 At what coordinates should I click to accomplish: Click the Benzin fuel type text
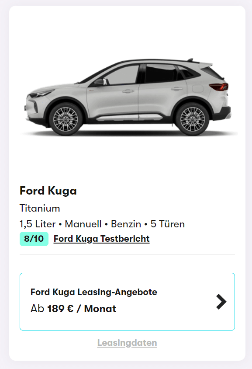tap(126, 224)
